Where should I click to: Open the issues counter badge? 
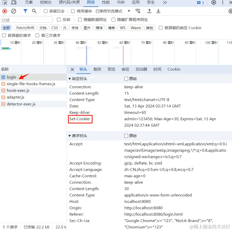[200, 3]
